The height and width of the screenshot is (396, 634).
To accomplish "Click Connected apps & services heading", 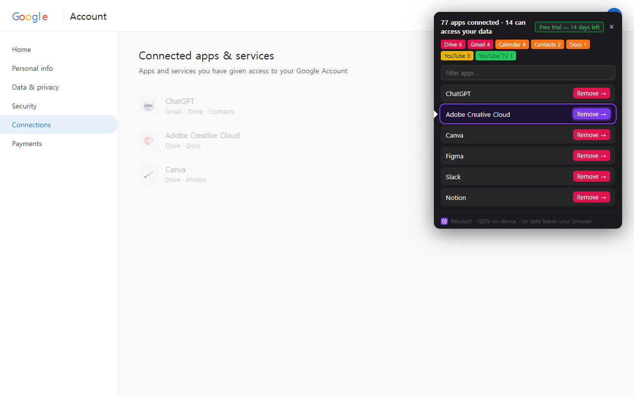I will (x=207, y=55).
